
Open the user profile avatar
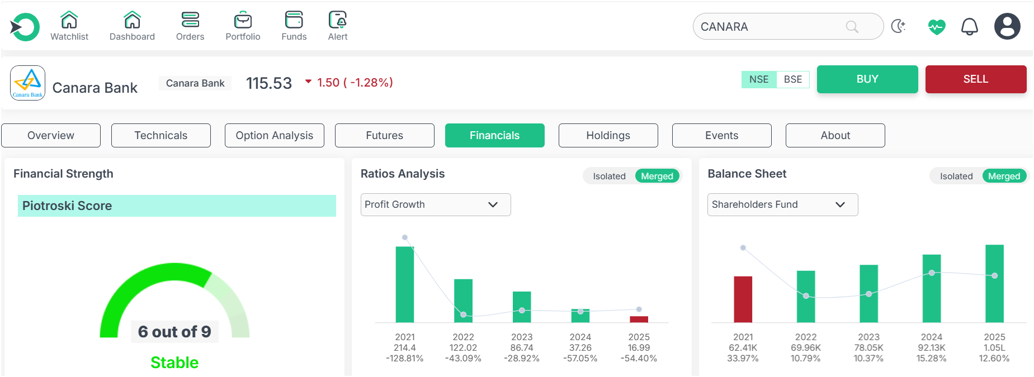click(1007, 26)
